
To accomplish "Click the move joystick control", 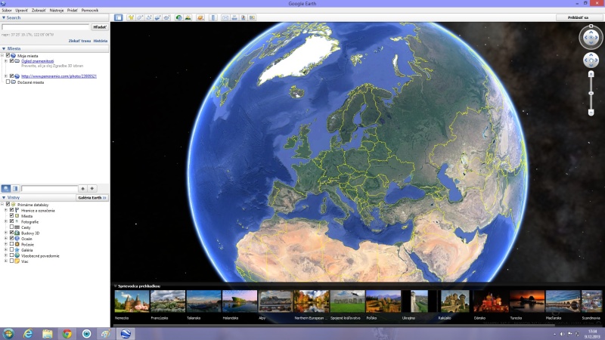I will 591,60.
